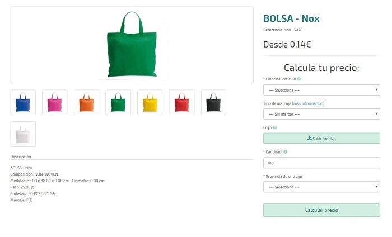The height and width of the screenshot is (237, 392).
Task: Select the red bag thumbnail
Action: pyautogui.click(x=181, y=102)
